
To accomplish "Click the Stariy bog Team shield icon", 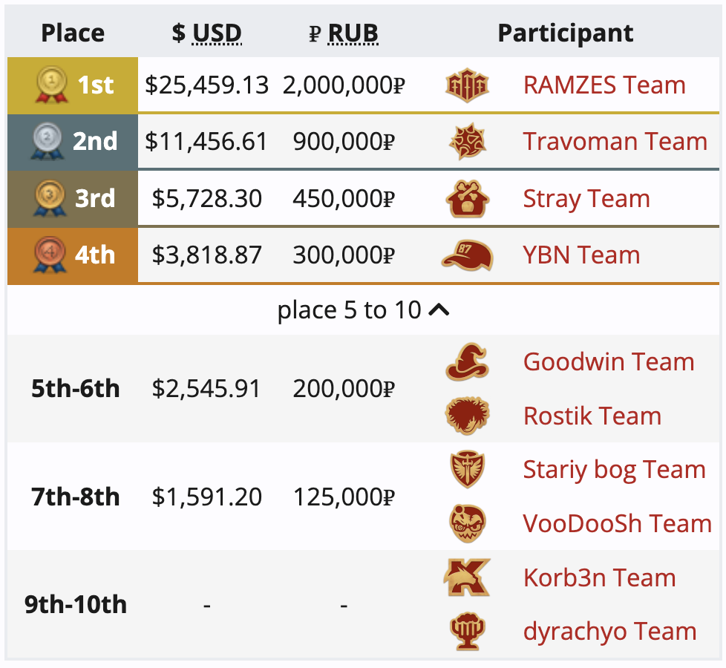I will [x=468, y=469].
